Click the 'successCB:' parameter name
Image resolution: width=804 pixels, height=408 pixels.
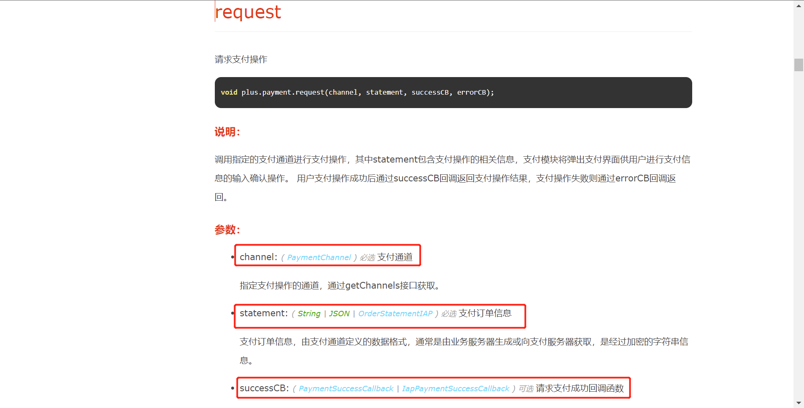264,388
